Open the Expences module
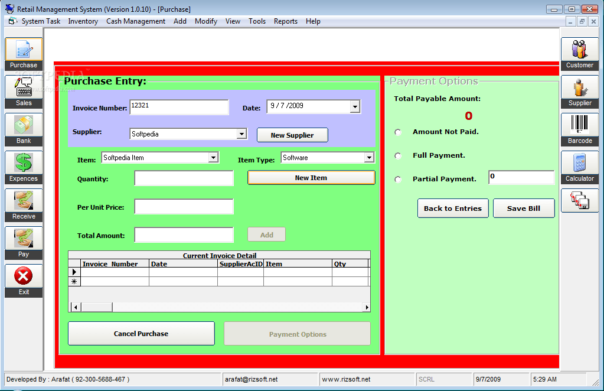The height and width of the screenshot is (391, 604). click(x=23, y=164)
